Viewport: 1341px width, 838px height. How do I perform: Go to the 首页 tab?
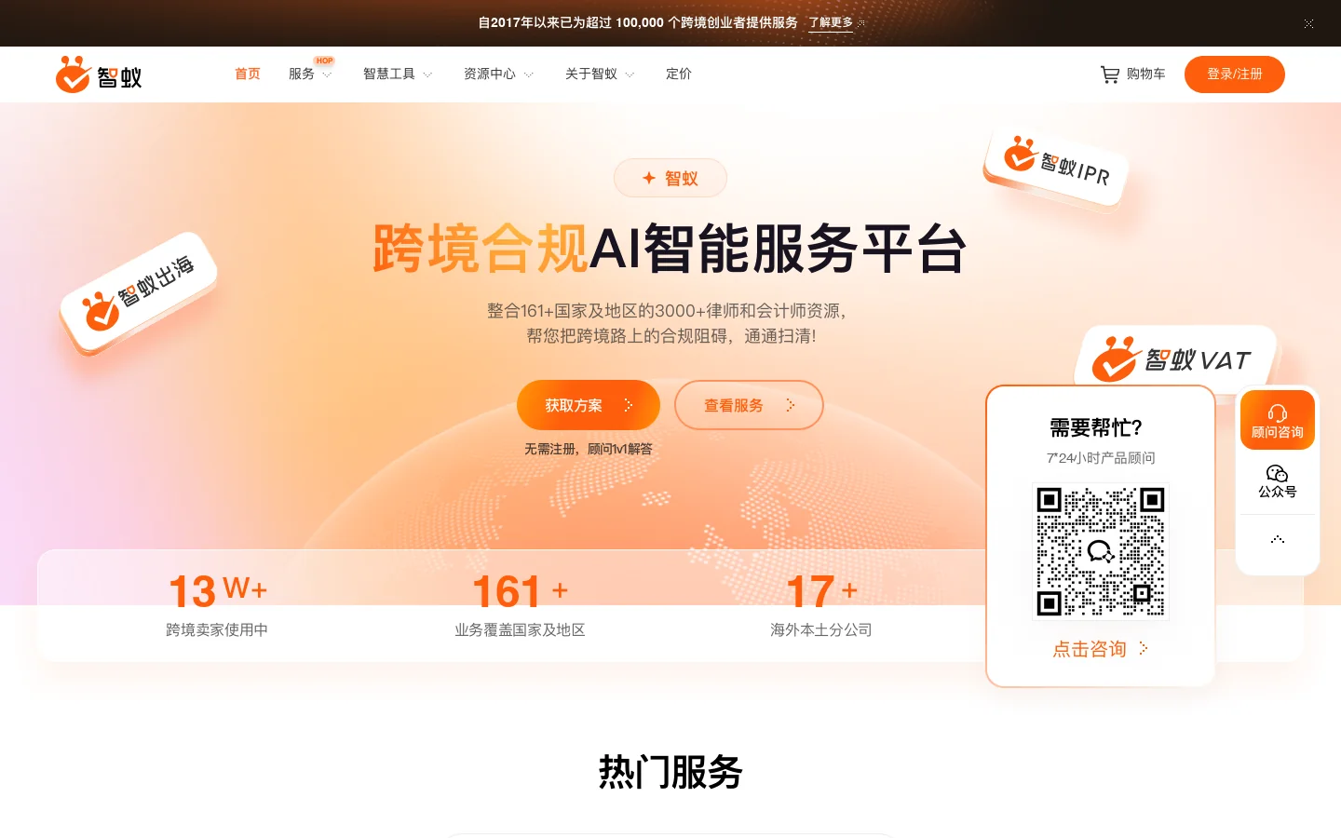pyautogui.click(x=248, y=74)
